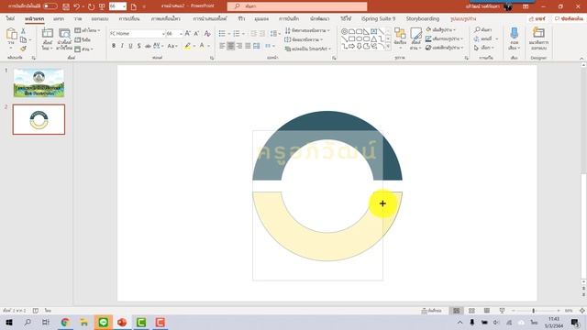Switch to the Design ribbon tab
This screenshot has height=330, width=587.
coord(100,18)
